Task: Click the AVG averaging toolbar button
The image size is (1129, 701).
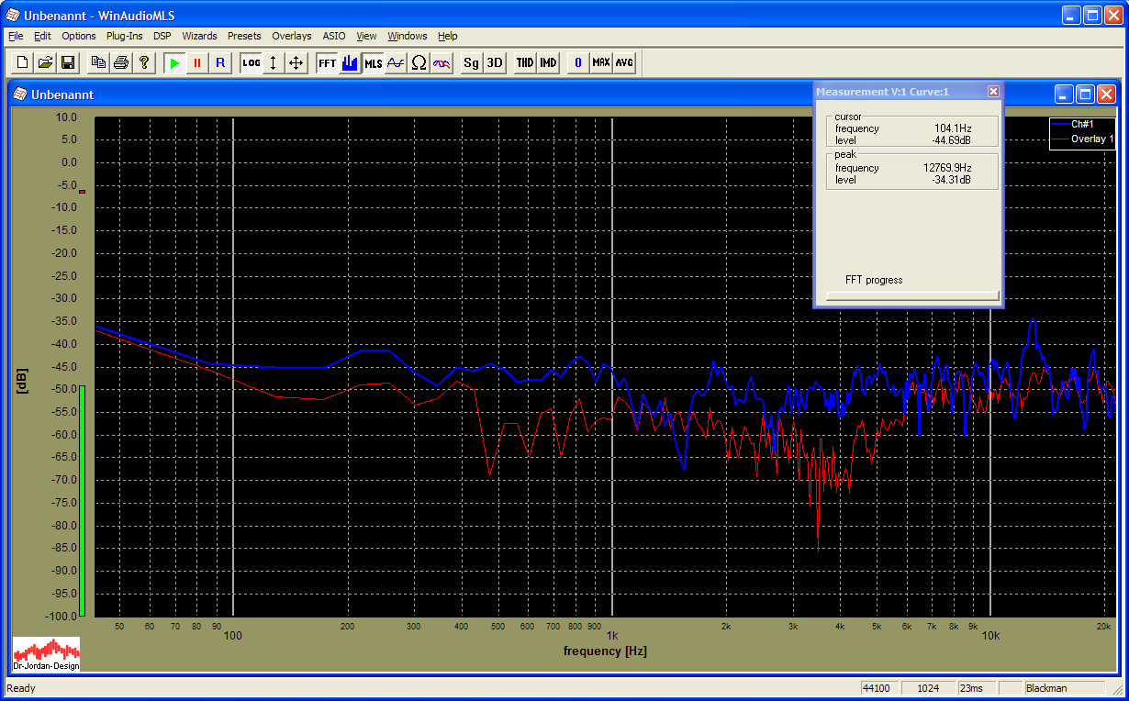Action: click(x=624, y=63)
